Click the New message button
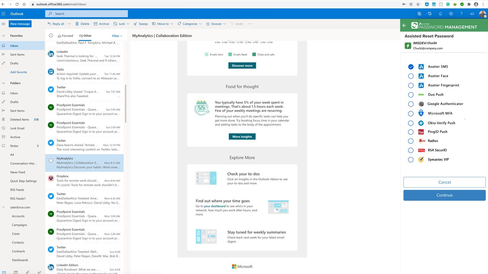 20,24
